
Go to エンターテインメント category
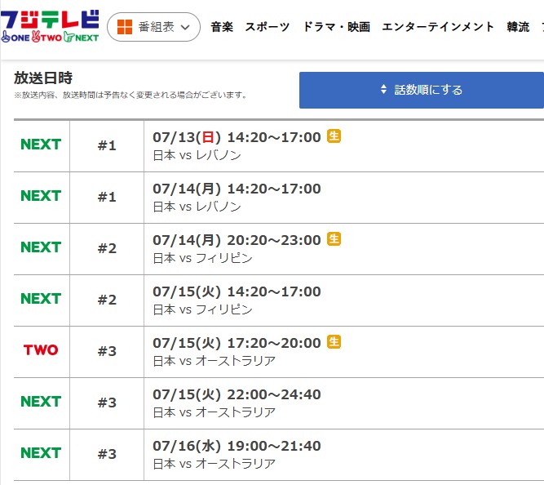[x=438, y=27]
